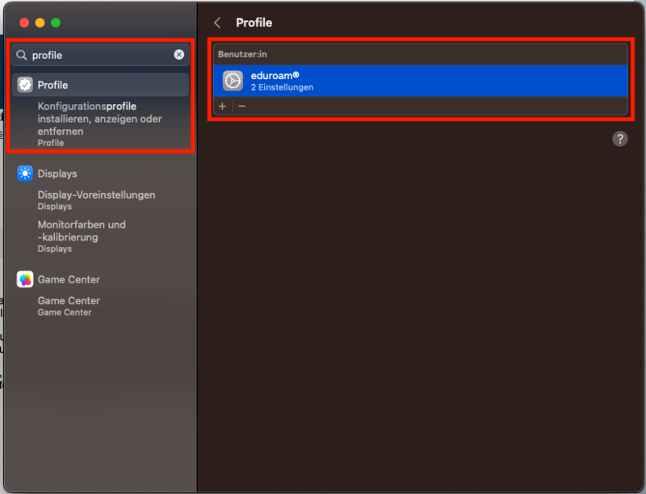Select the Displays sidebar heading
Viewport: 646px width, 494px height.
click(x=57, y=174)
